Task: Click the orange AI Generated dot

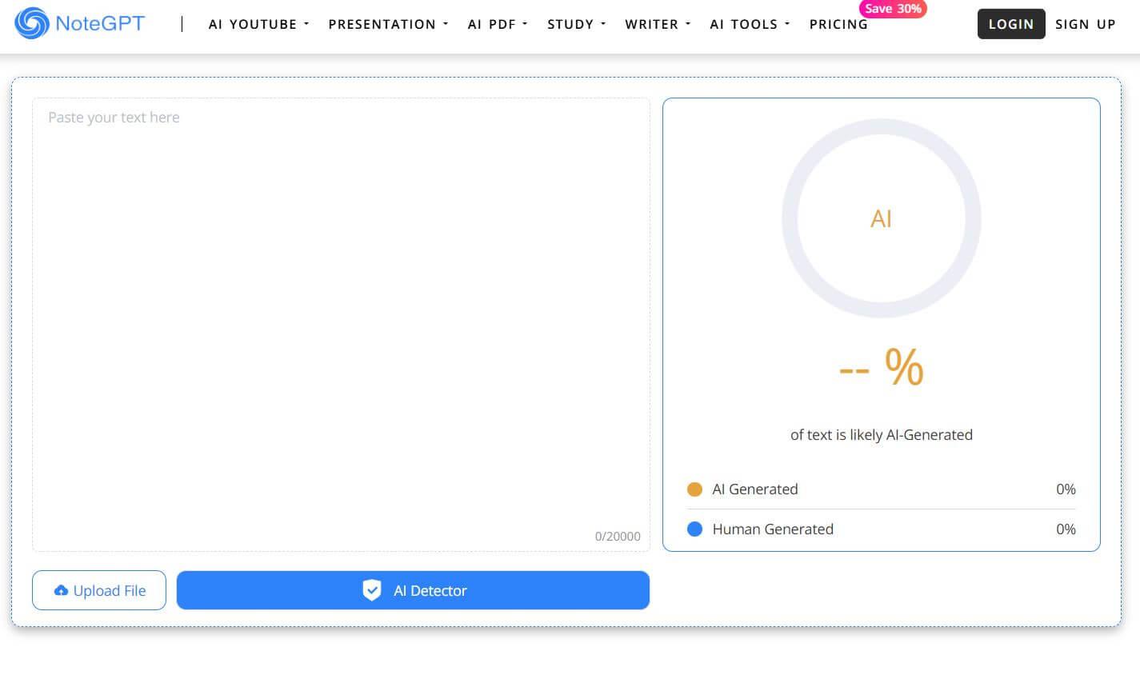Action: point(694,489)
